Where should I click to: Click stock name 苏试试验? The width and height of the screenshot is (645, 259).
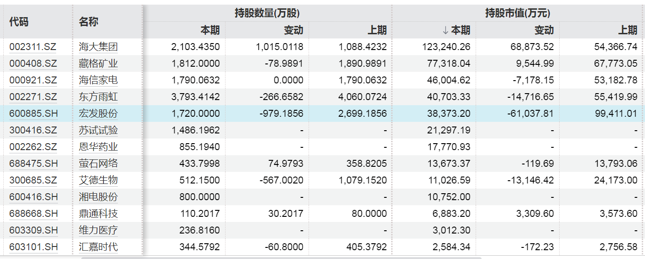tap(98, 130)
